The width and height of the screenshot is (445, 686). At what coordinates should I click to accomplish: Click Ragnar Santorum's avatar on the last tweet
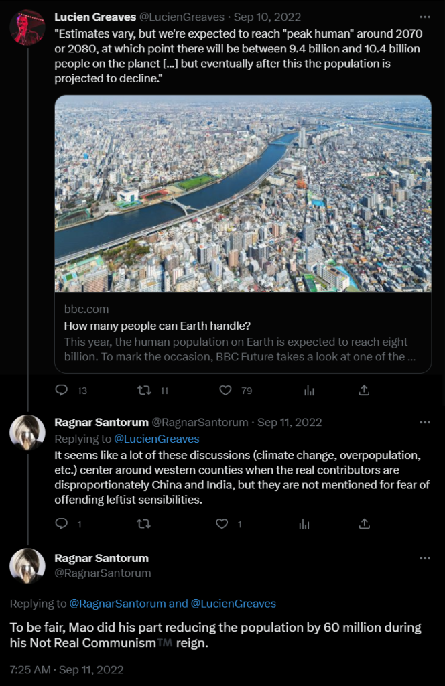point(27,566)
